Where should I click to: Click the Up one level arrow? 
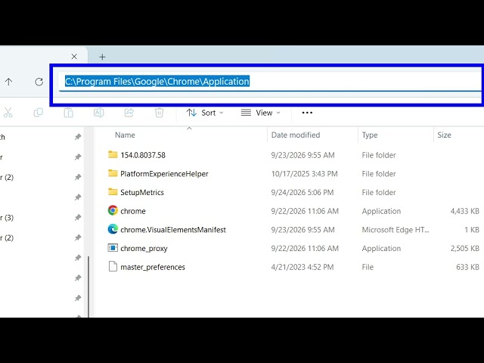(8, 82)
